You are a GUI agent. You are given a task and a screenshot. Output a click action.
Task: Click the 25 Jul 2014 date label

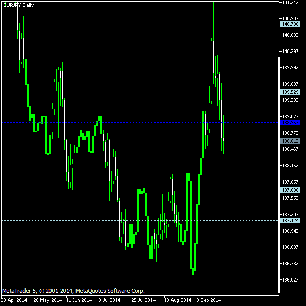[x=143, y=300]
